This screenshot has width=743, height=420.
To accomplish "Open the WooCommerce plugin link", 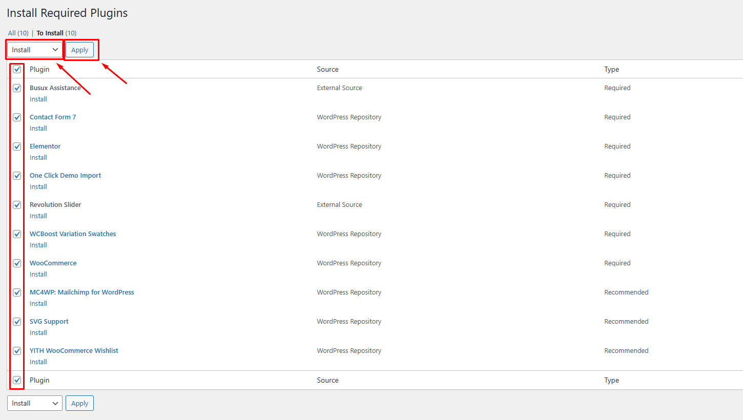I will click(x=53, y=263).
